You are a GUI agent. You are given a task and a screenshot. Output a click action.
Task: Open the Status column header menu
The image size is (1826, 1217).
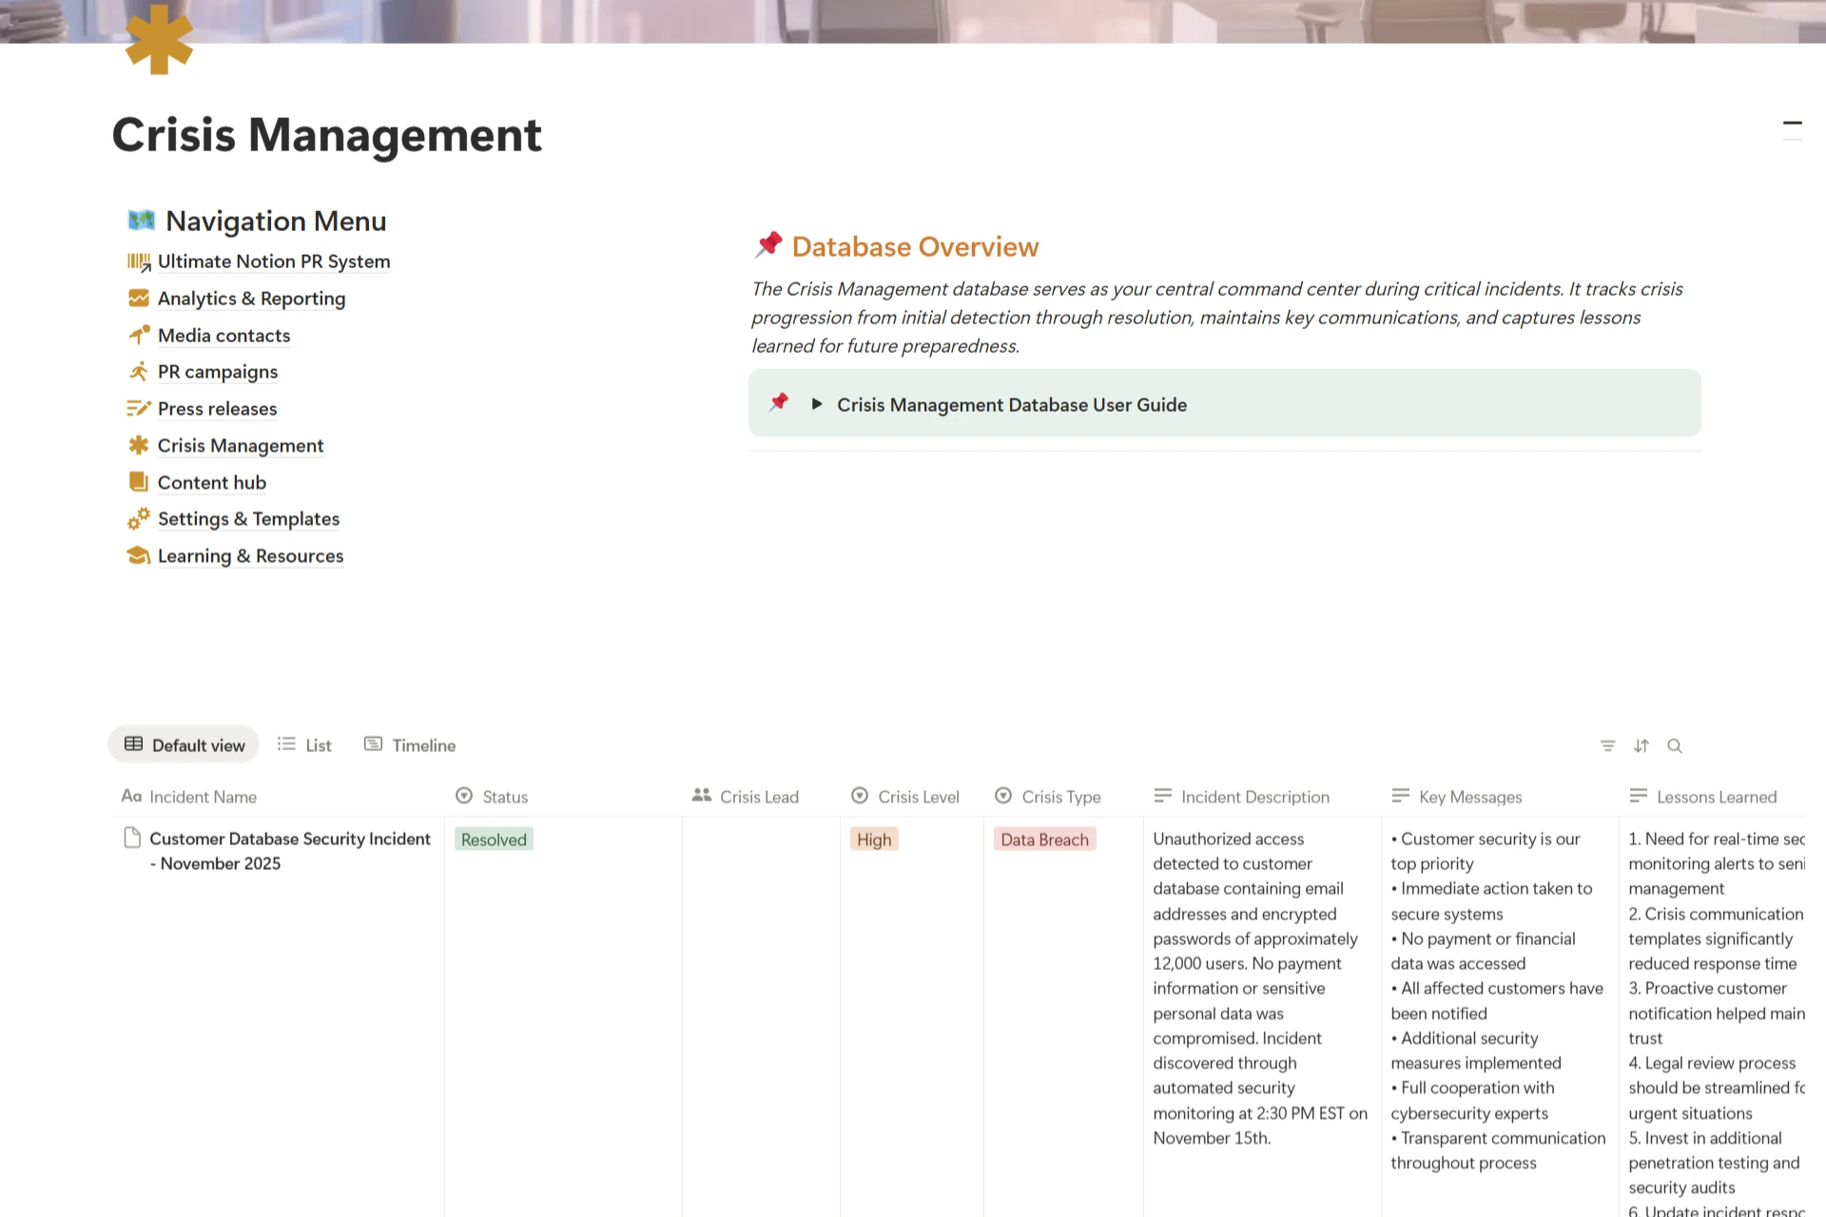tap(504, 797)
